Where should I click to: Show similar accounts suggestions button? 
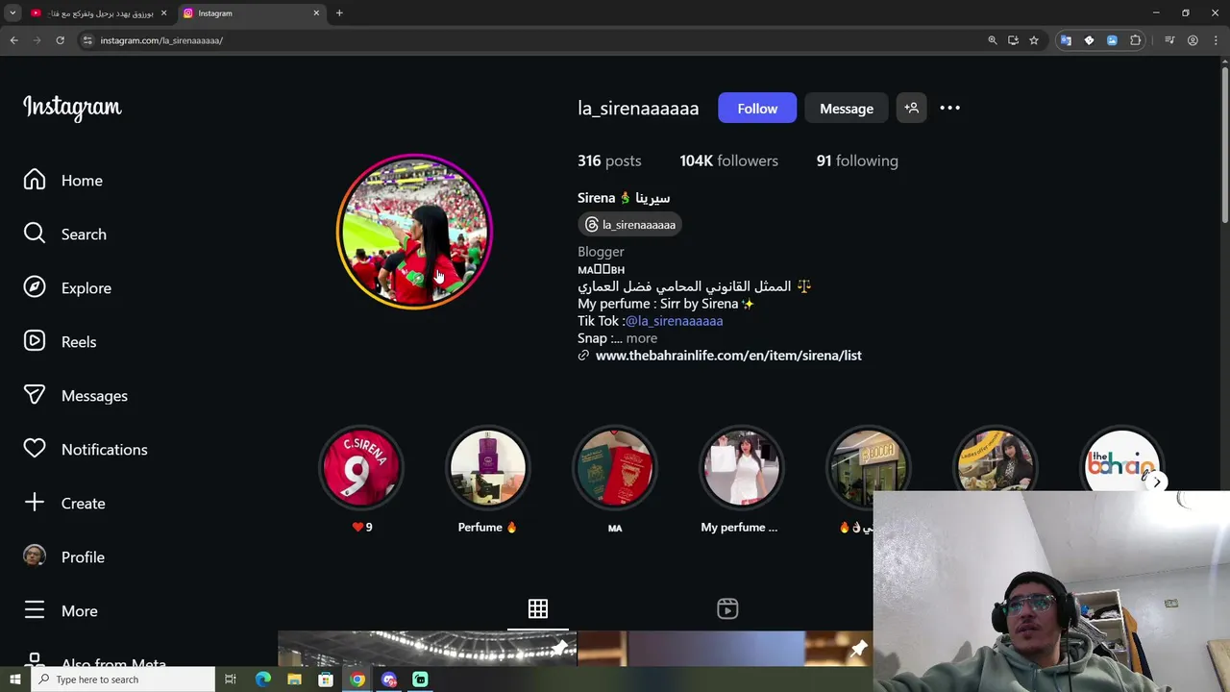(x=912, y=109)
